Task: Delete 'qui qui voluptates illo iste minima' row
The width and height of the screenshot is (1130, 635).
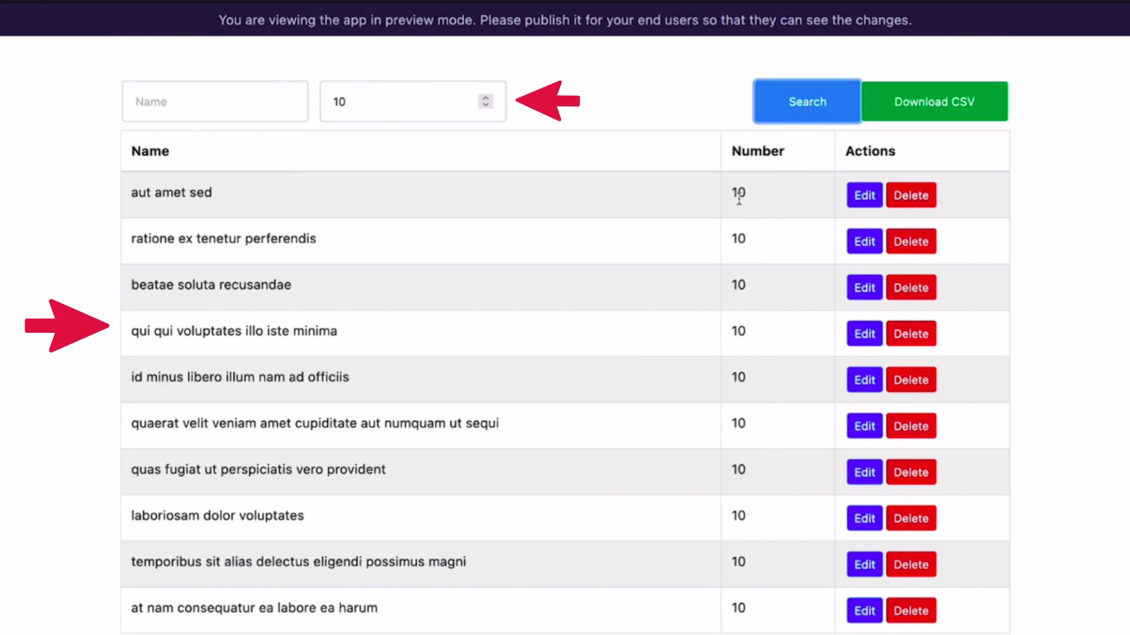Action: [911, 333]
